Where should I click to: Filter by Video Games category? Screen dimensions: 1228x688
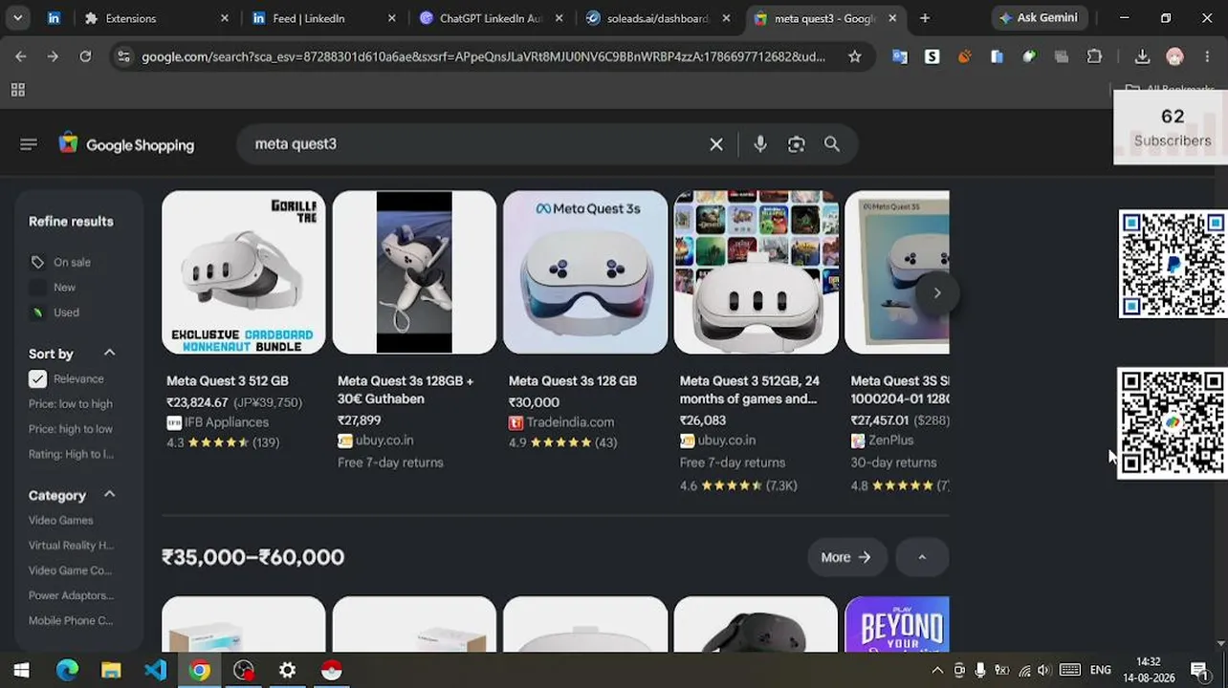60,520
